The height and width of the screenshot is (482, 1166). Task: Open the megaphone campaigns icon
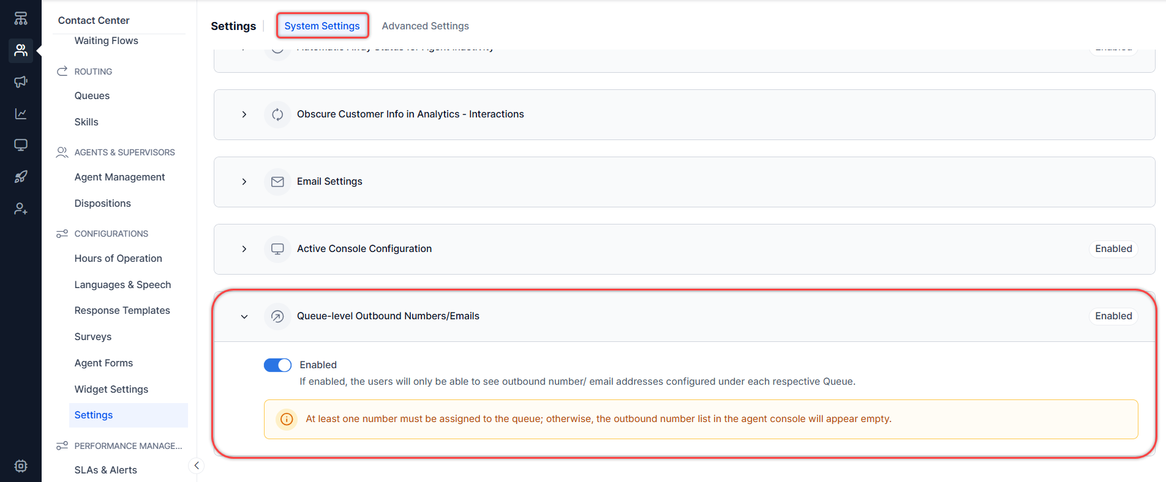pos(21,82)
